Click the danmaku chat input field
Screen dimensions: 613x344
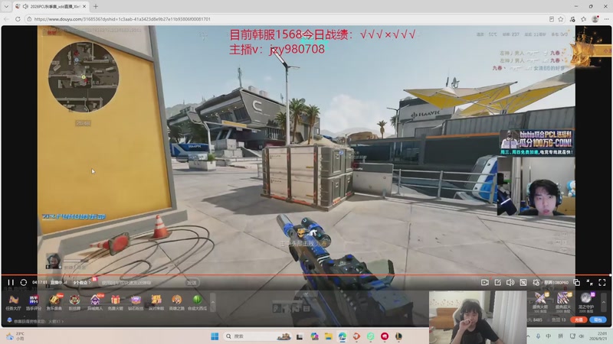click(143, 283)
